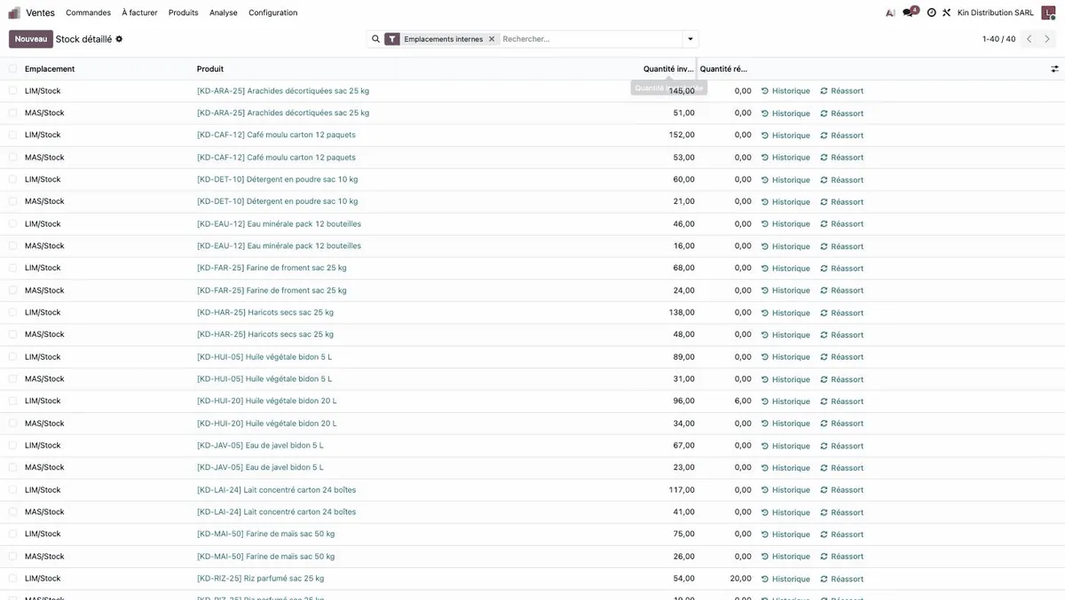1065x600 pixels.
Task: Open Historique for MAS/Stock Lait concentré row
Action: (x=785, y=512)
